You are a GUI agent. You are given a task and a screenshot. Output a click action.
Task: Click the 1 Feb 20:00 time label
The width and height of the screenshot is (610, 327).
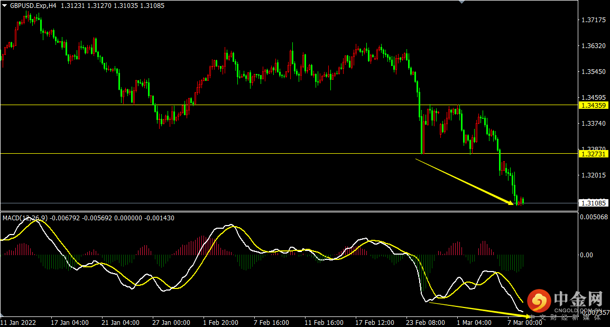pos(220,323)
